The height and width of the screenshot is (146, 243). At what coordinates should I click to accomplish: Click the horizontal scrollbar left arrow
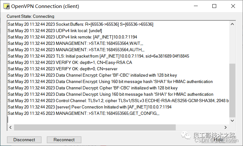tap(10, 127)
